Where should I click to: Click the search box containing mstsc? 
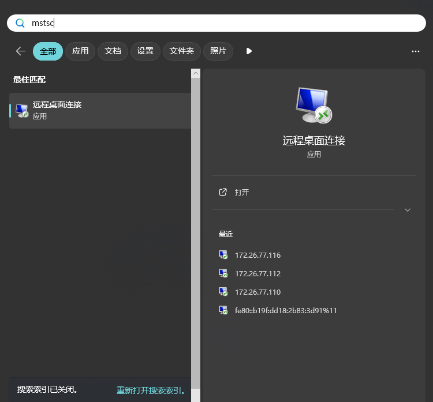pos(216,23)
